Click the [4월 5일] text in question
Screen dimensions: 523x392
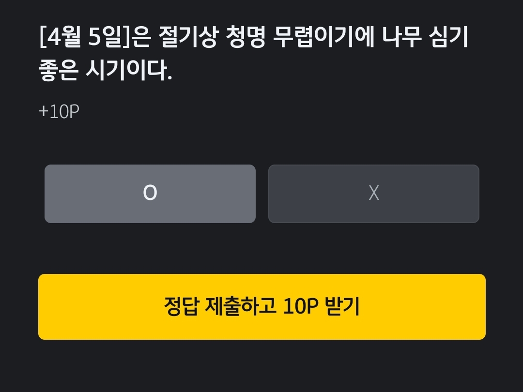(84, 36)
